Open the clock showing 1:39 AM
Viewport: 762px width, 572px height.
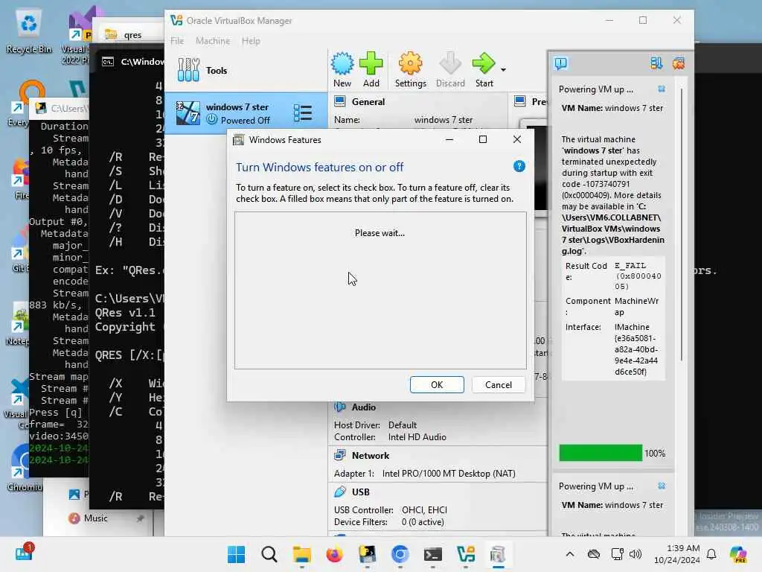(676, 554)
